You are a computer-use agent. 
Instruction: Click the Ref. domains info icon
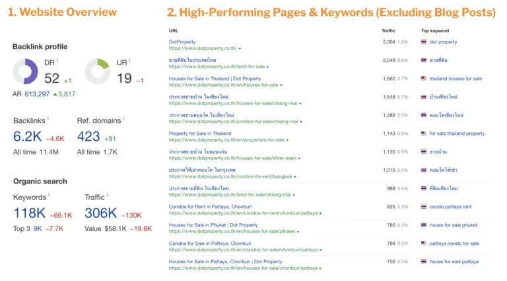123,118
